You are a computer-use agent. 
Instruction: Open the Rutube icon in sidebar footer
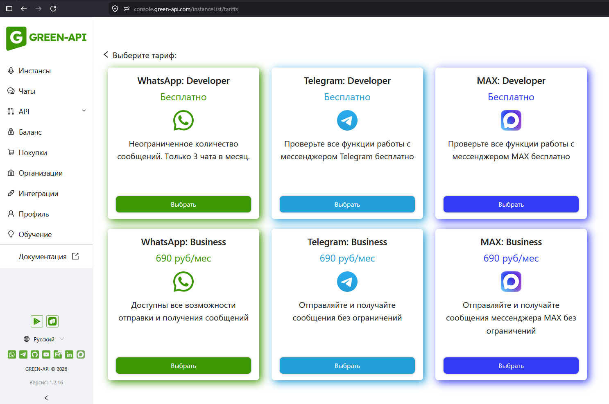click(58, 354)
